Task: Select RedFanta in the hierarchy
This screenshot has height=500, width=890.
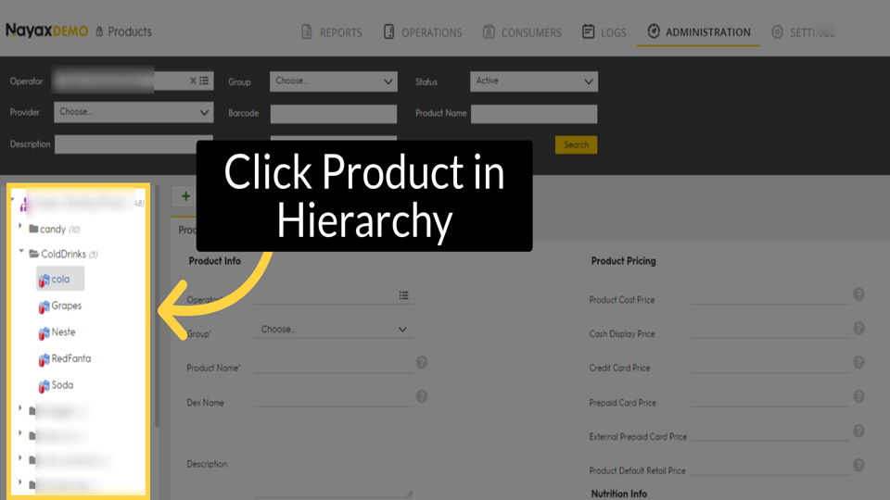Action: point(71,358)
